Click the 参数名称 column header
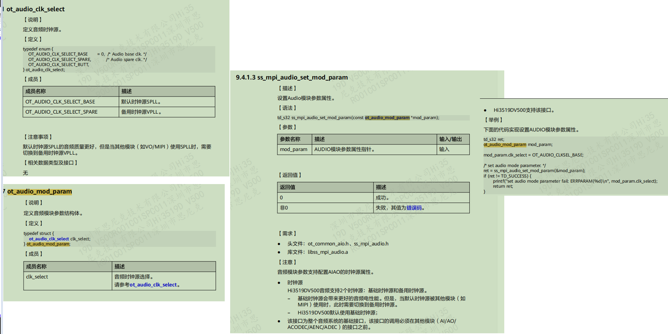Image resolution: width=668 pixels, height=334 pixels. (x=295, y=139)
